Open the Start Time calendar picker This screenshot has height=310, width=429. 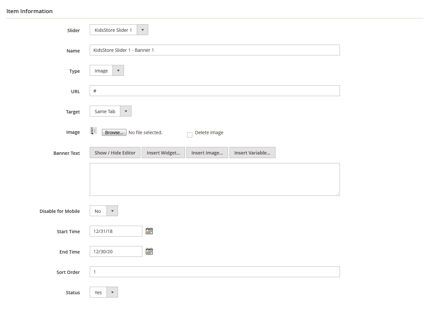click(x=149, y=231)
